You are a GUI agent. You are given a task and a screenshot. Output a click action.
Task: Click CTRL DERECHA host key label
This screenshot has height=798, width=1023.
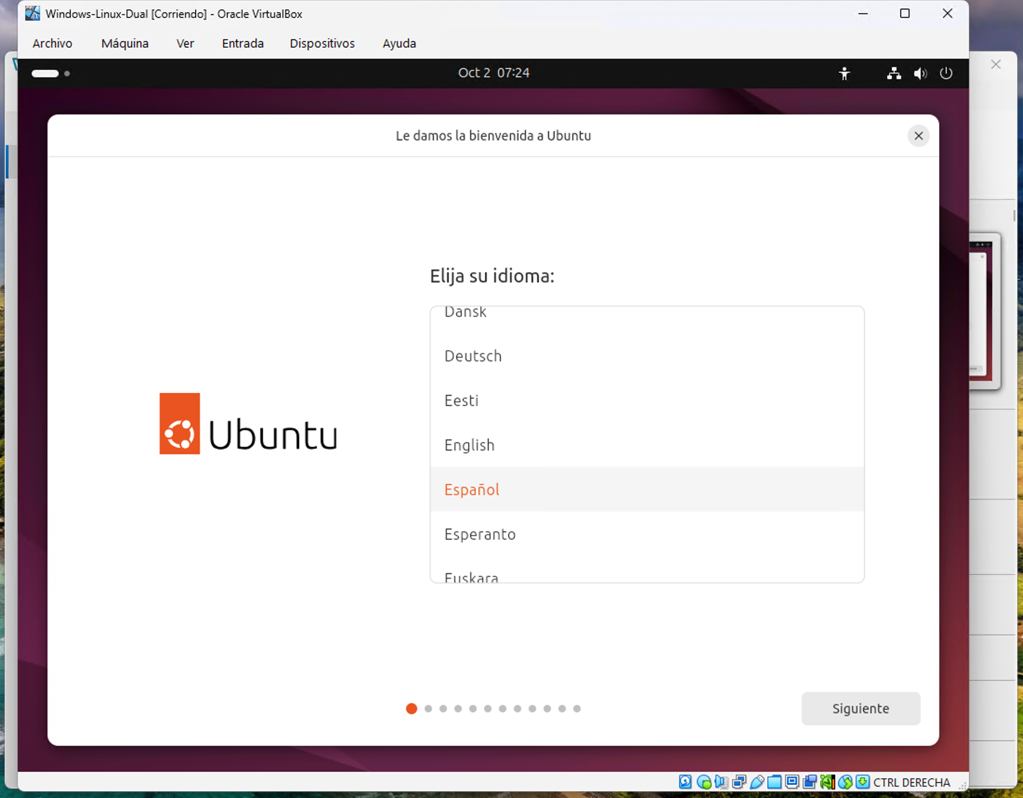point(912,783)
